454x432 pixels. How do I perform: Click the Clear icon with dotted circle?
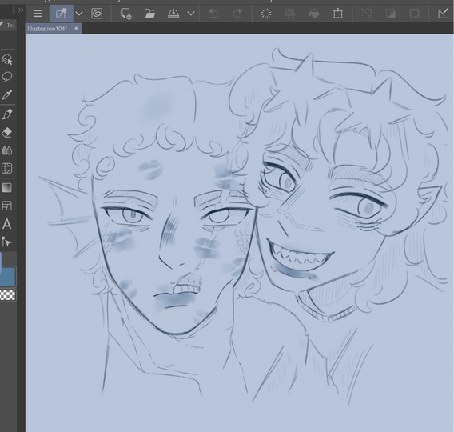[266, 14]
